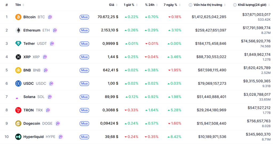Click the info icon beside Vốn hóa thị trường
The width and height of the screenshot is (273, 144).
pos(190,5)
